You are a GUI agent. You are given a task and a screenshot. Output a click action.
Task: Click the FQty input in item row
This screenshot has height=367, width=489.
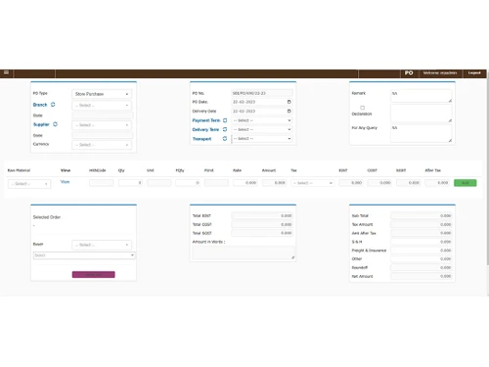(188, 183)
